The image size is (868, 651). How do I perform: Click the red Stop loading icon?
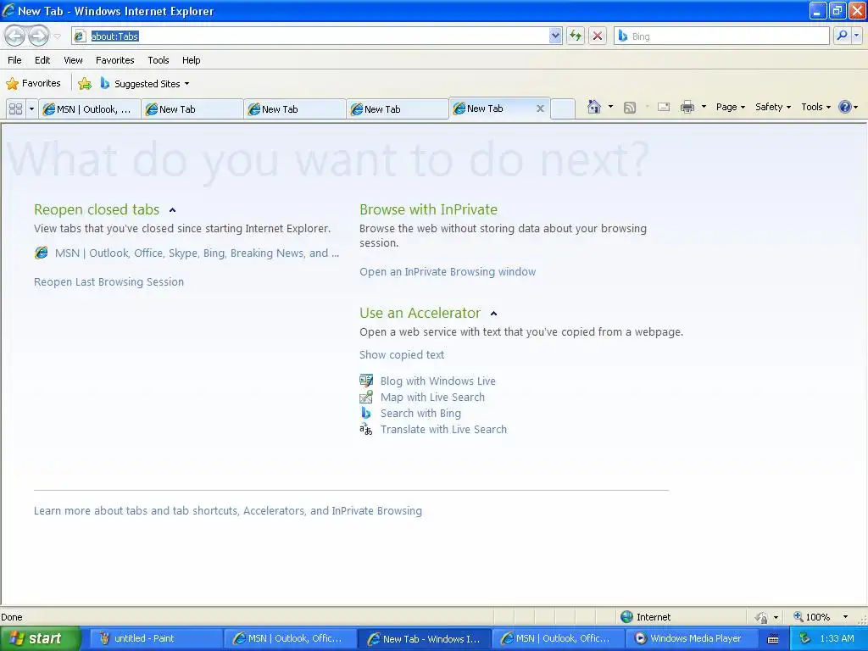(598, 36)
